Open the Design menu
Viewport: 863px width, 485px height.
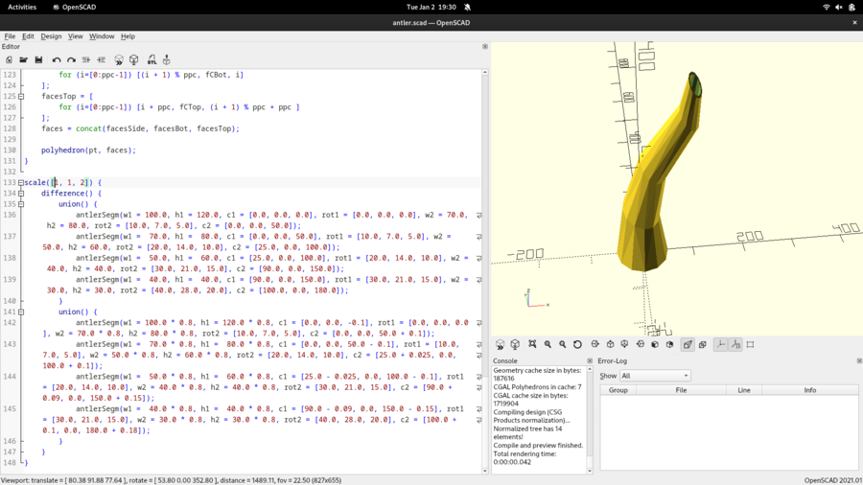(x=51, y=36)
